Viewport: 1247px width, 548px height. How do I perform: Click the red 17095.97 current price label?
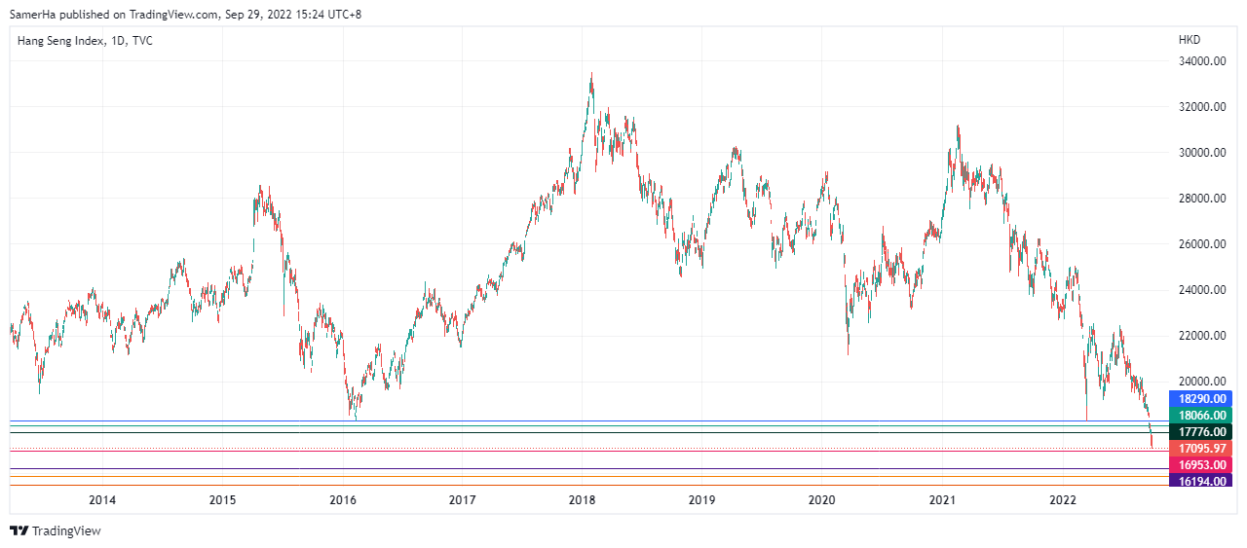[x=1204, y=449]
